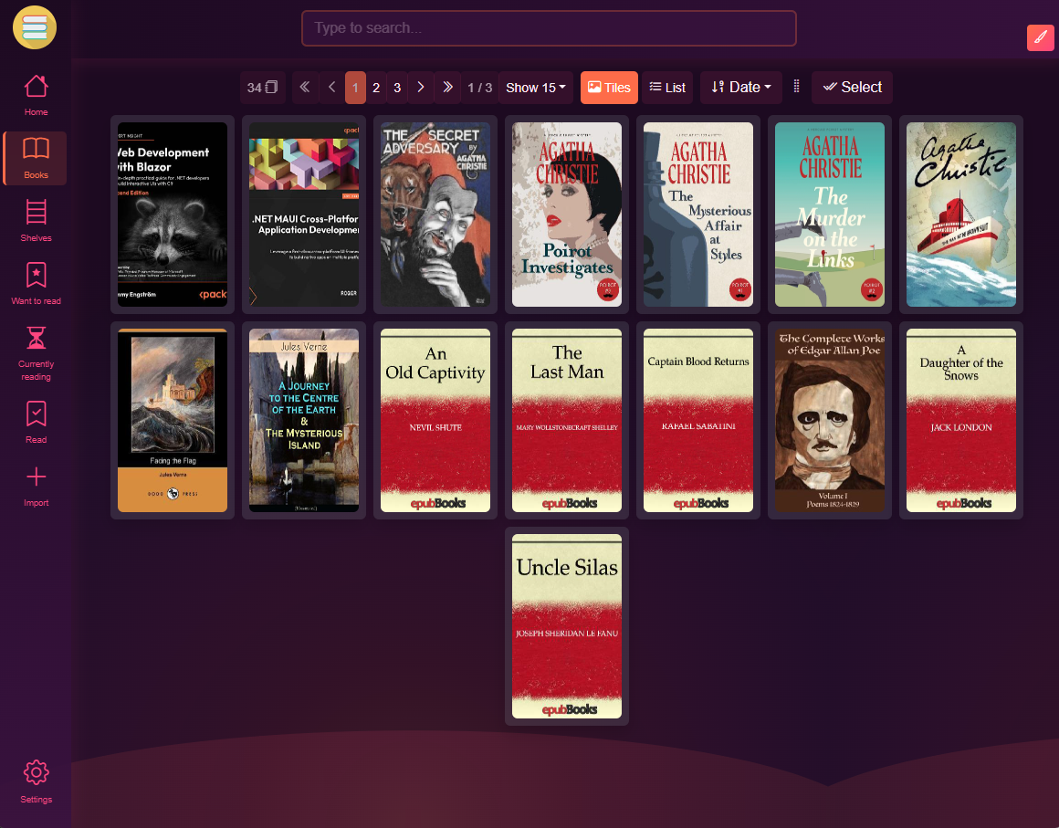
Task: Switch to Tiles view
Action: [x=609, y=88]
